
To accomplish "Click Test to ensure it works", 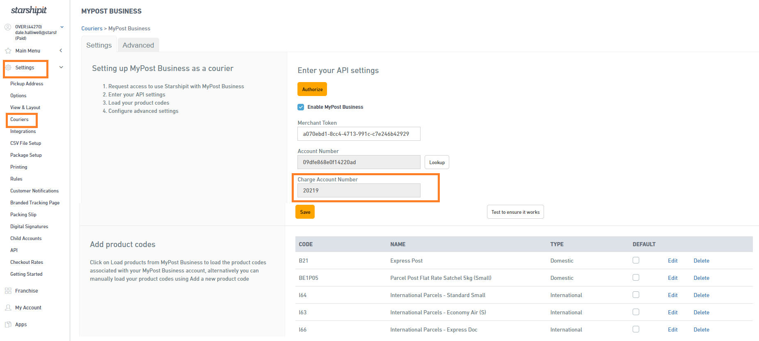I will (x=515, y=212).
